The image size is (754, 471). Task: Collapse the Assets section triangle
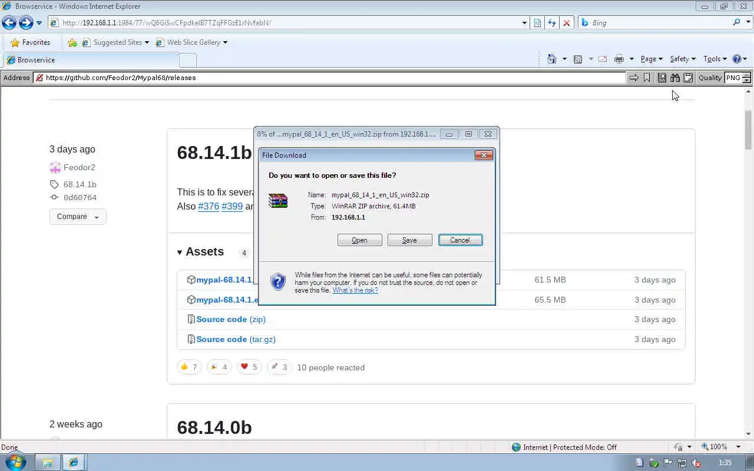click(180, 253)
